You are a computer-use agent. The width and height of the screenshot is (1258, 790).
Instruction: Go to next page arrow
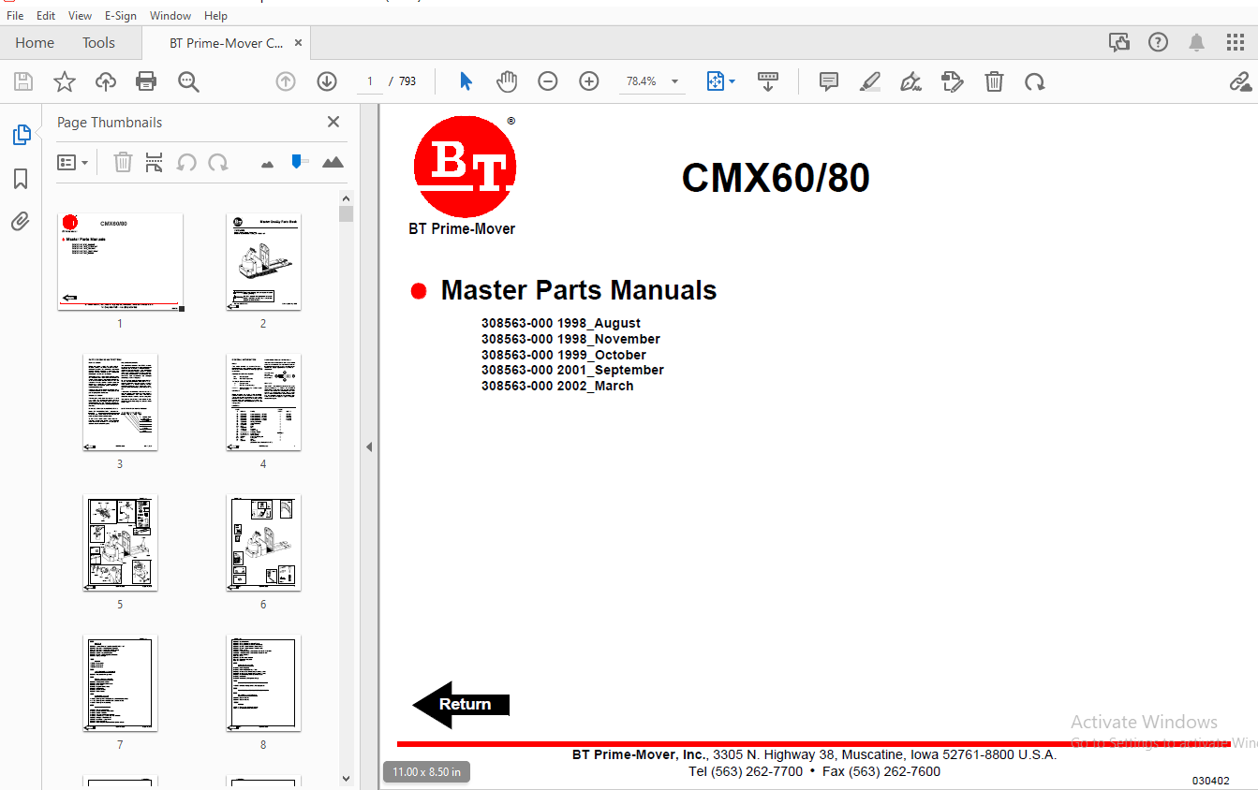(327, 81)
